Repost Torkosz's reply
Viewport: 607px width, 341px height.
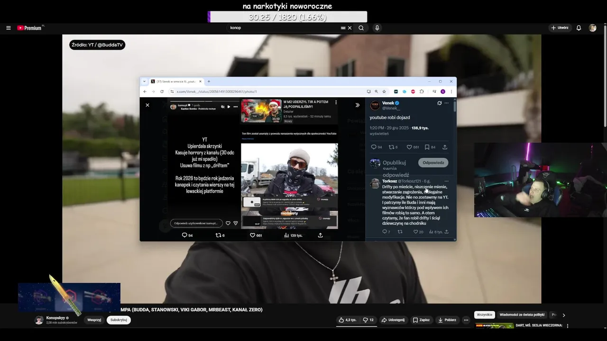[400, 232]
